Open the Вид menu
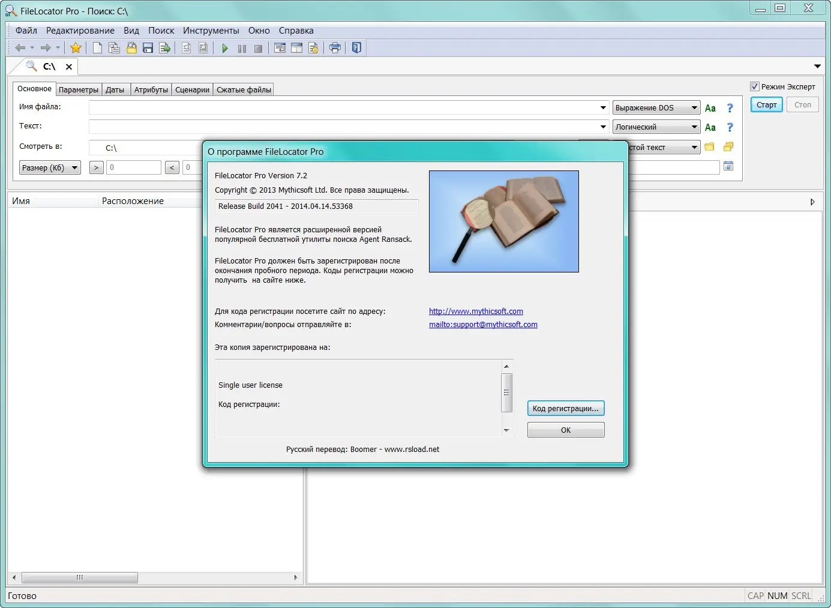The width and height of the screenshot is (831, 608). click(131, 31)
